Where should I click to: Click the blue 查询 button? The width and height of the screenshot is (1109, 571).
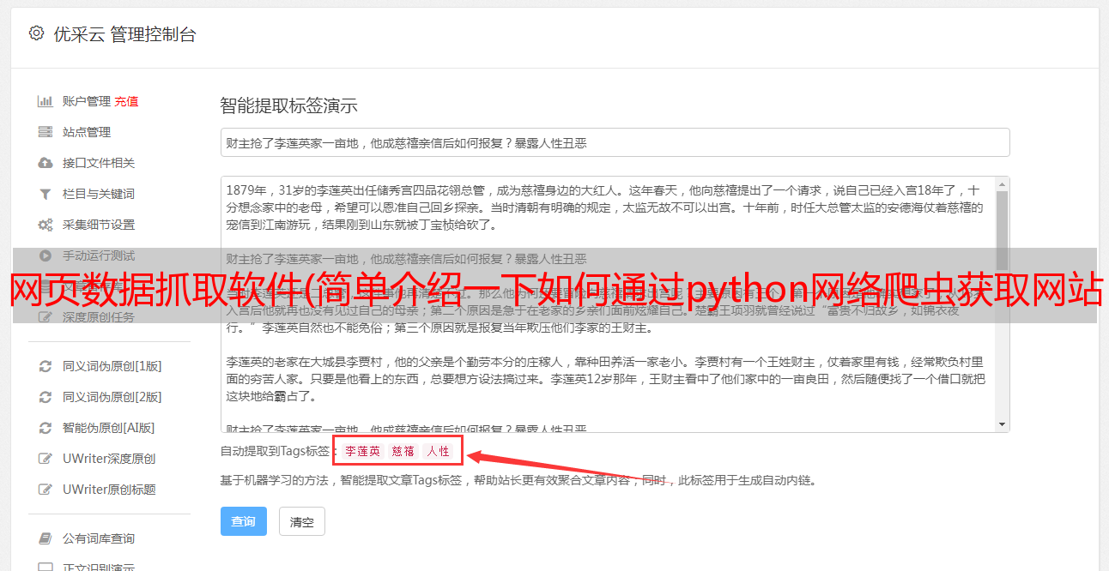coord(244,521)
